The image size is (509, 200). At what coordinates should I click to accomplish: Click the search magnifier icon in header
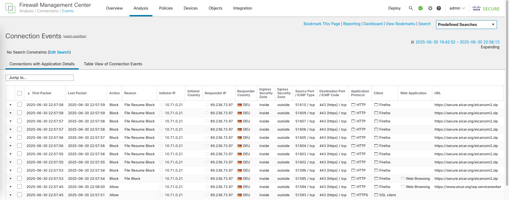[x=411, y=8]
